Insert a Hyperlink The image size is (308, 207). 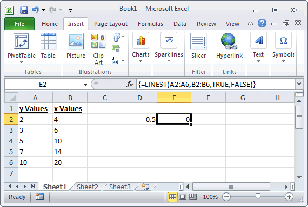pyautogui.click(x=229, y=46)
